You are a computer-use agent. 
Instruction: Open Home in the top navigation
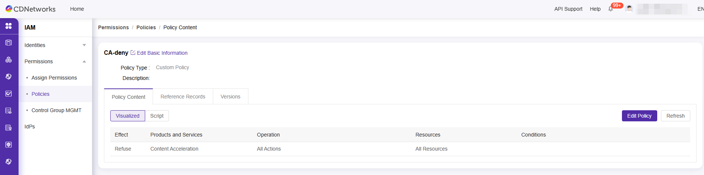(77, 9)
